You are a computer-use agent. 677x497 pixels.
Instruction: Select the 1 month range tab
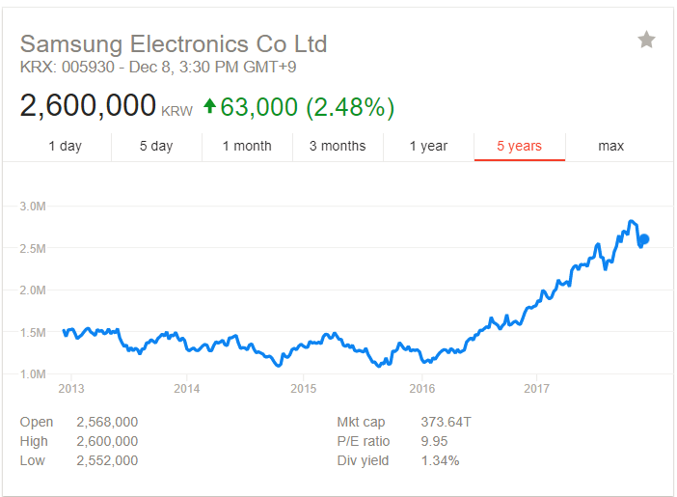point(247,146)
